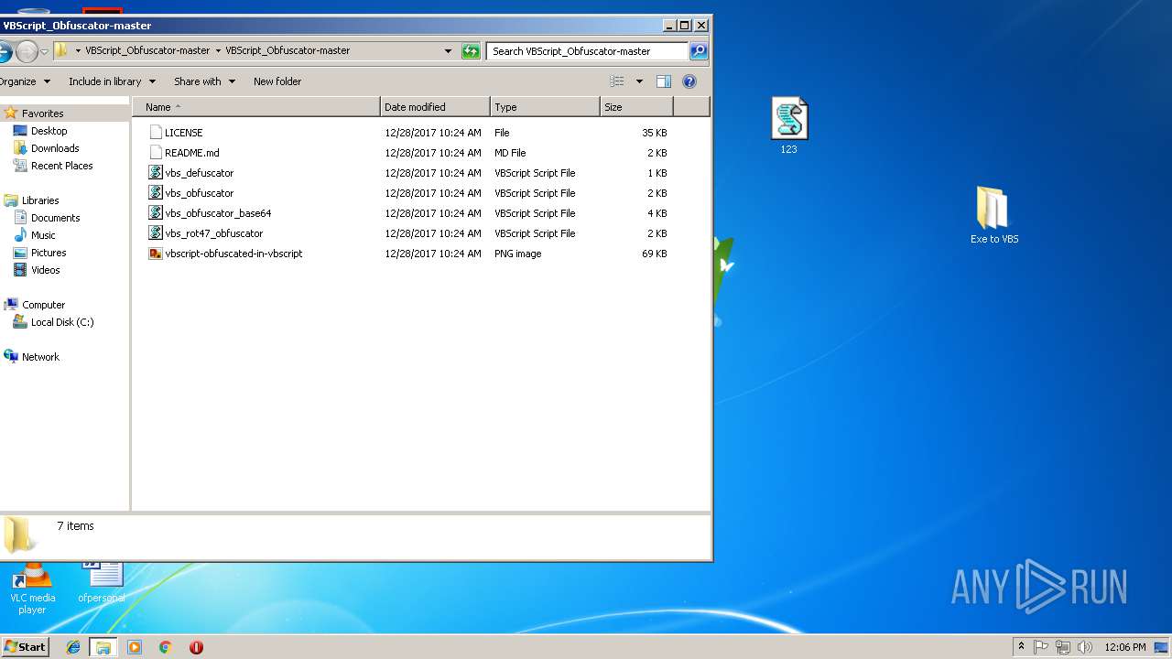The height and width of the screenshot is (659, 1172).
Task: Open the Share with dropdown
Action: pos(204,81)
